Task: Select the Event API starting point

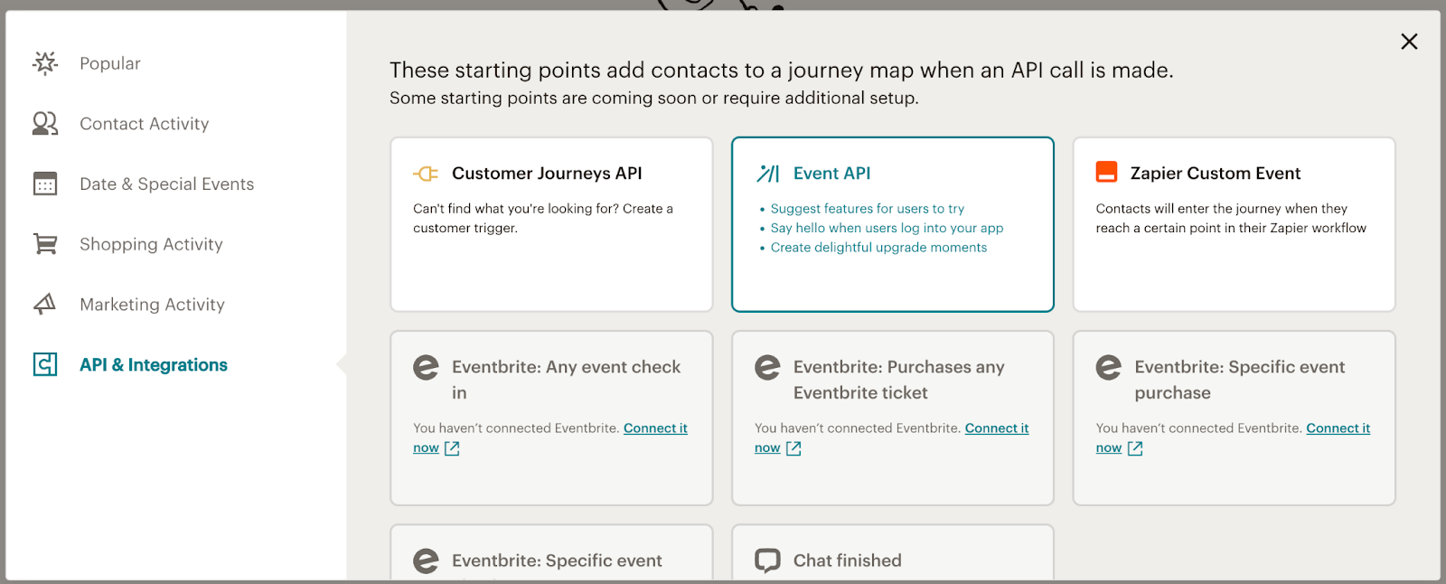Action: click(x=892, y=224)
